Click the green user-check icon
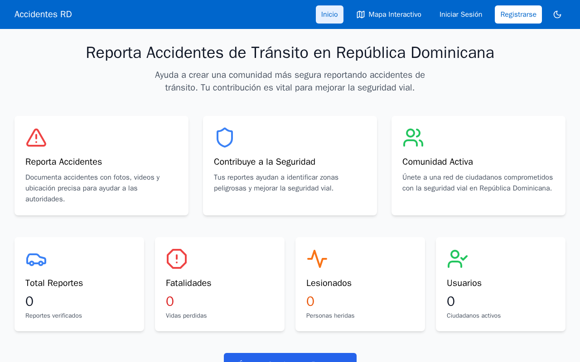 pos(458,259)
